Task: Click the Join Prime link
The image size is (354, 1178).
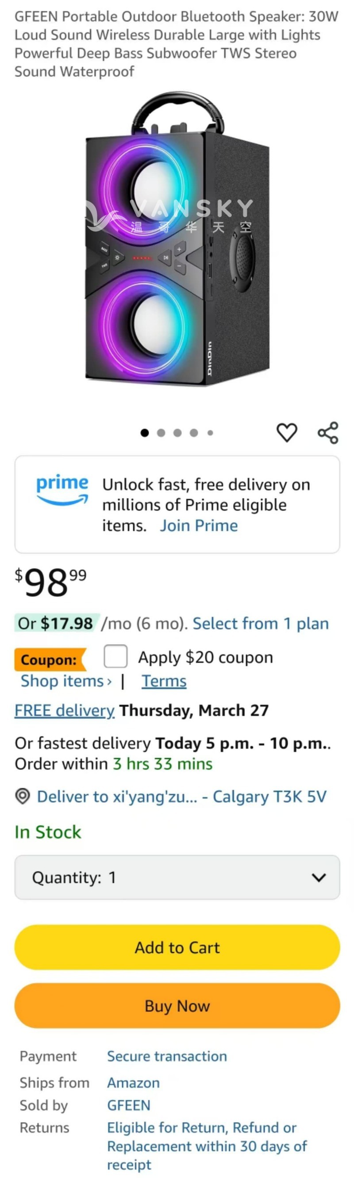Action: pyautogui.click(x=199, y=525)
